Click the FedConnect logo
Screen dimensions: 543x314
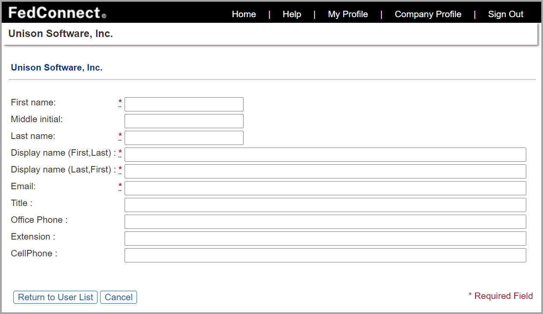pos(54,12)
